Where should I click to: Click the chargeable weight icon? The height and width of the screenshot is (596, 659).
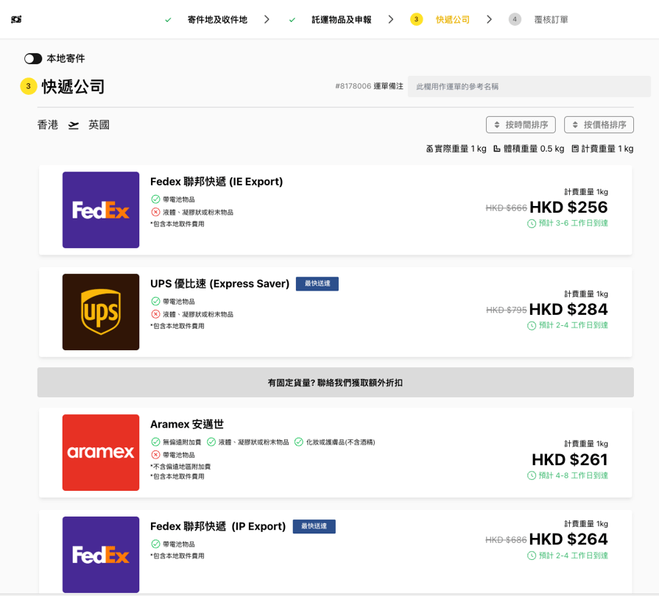click(575, 149)
